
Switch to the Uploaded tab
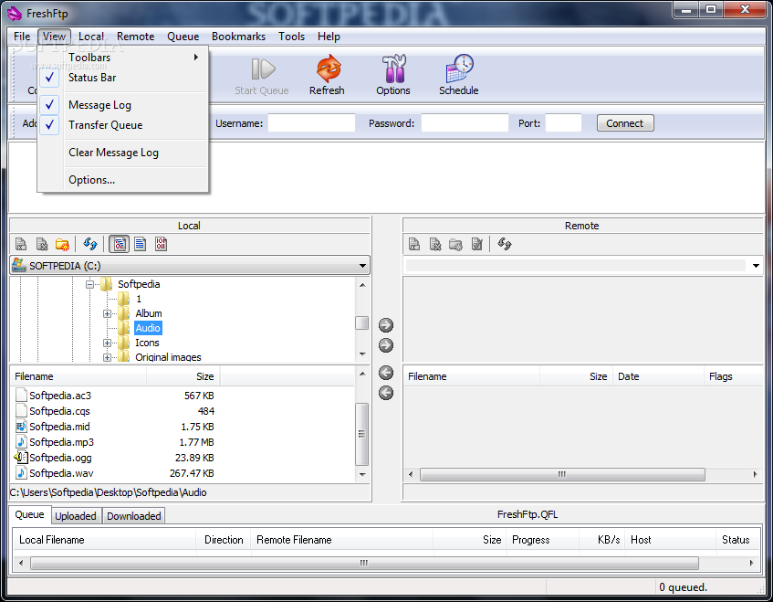point(76,516)
